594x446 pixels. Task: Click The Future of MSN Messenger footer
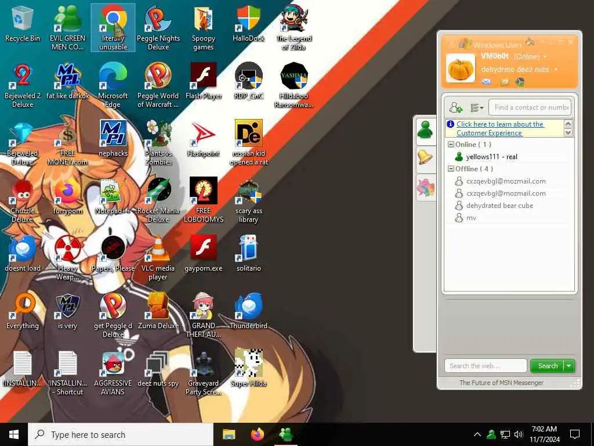coord(501,383)
